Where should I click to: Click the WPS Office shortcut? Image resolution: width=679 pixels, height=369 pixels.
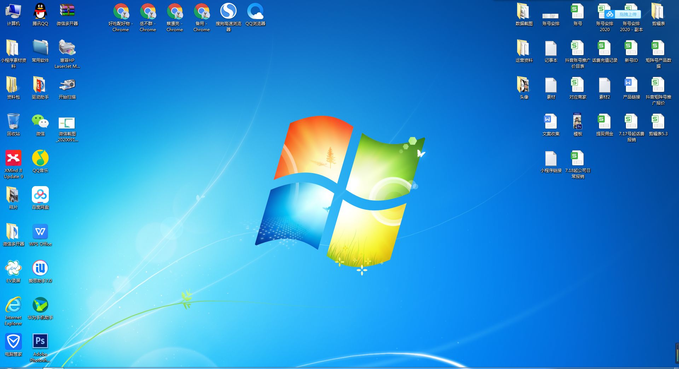click(40, 232)
